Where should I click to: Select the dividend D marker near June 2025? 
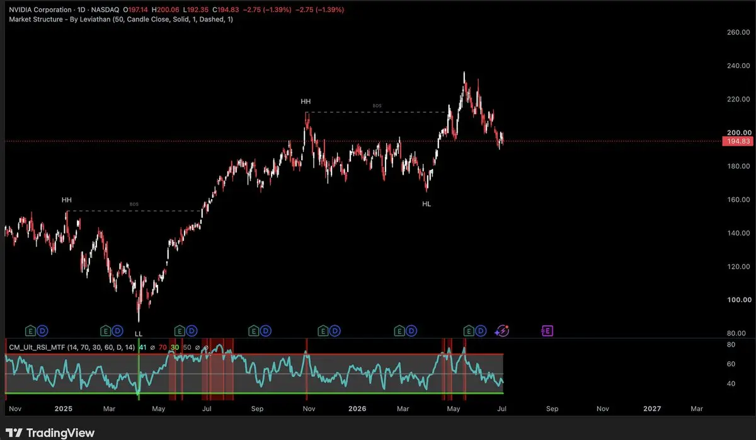[192, 330]
